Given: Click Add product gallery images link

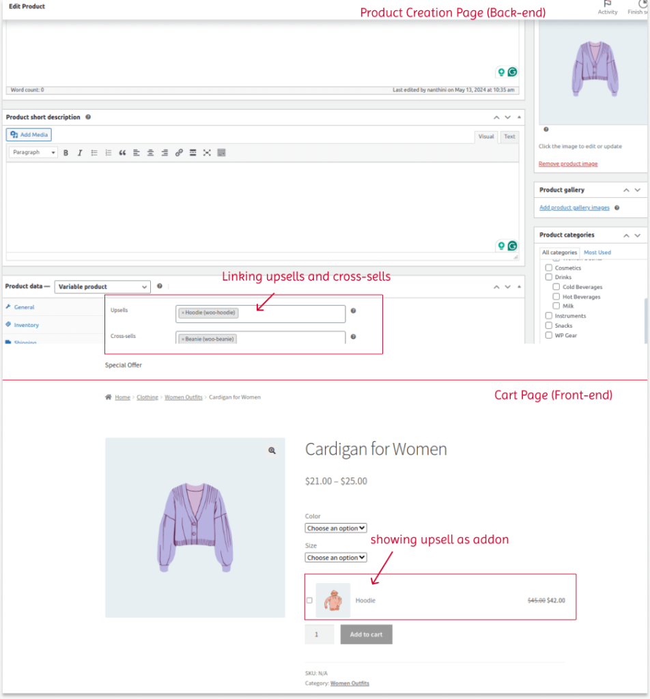Looking at the screenshot, I should [x=574, y=208].
